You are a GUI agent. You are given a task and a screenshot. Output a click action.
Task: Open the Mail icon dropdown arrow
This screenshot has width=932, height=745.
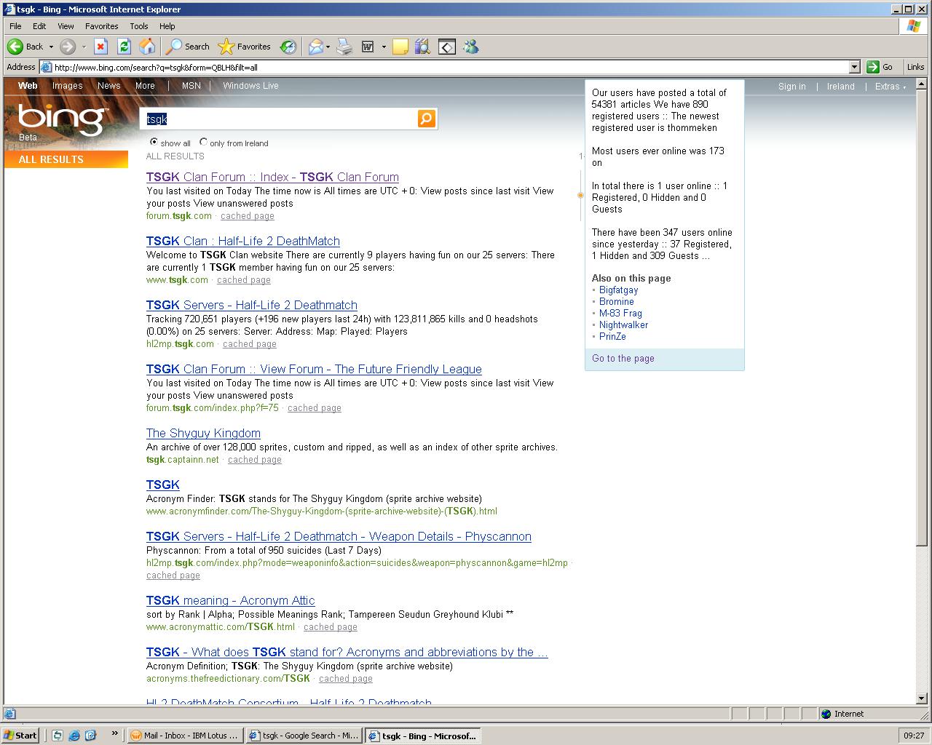pos(326,47)
